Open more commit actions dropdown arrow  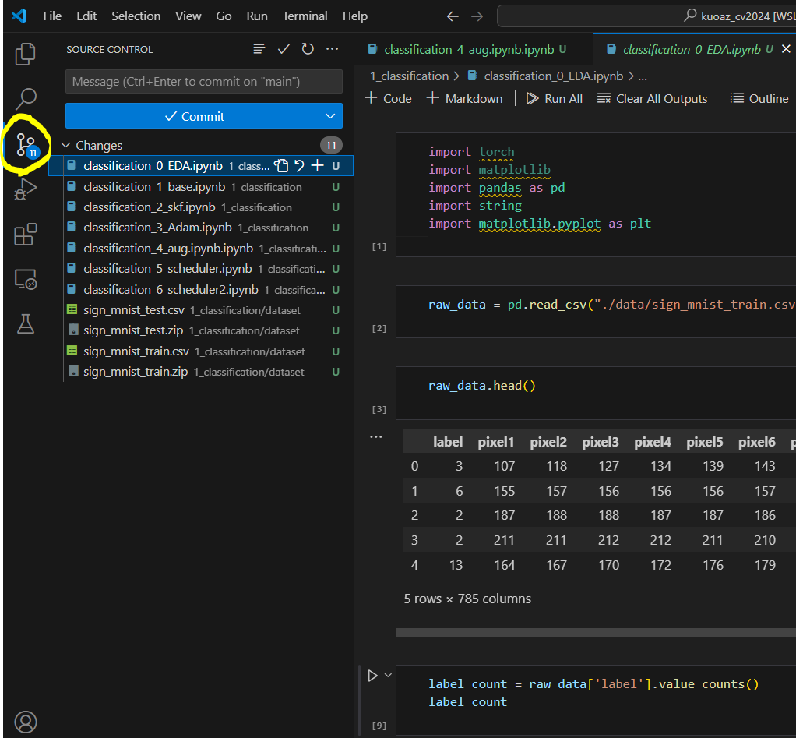click(x=331, y=116)
